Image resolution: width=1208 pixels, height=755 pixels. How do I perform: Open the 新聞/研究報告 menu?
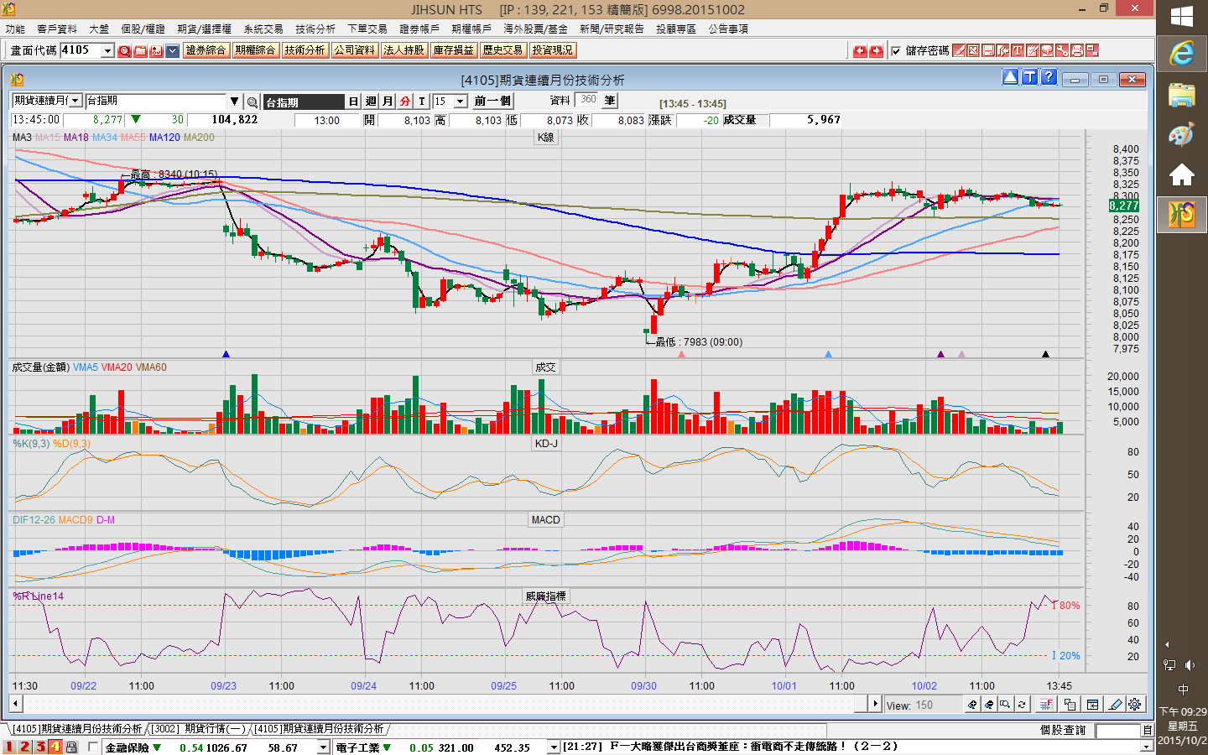[612, 29]
